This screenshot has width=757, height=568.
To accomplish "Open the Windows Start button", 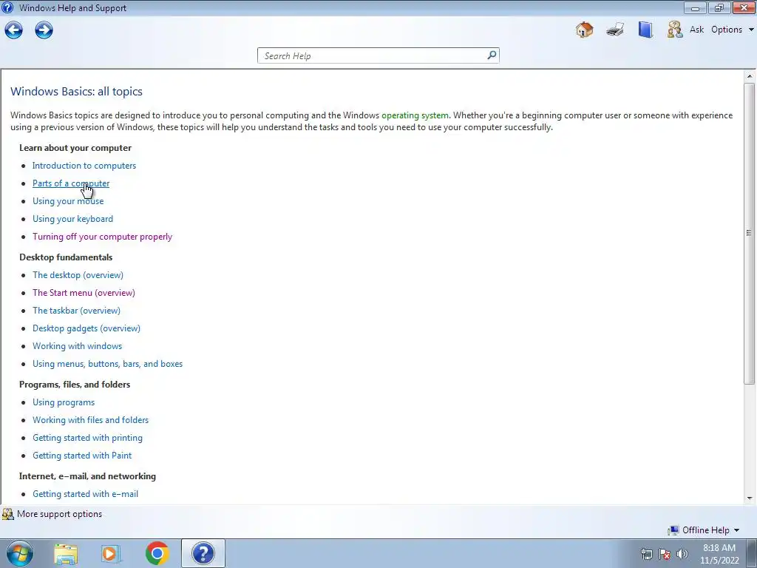I will [x=20, y=553].
